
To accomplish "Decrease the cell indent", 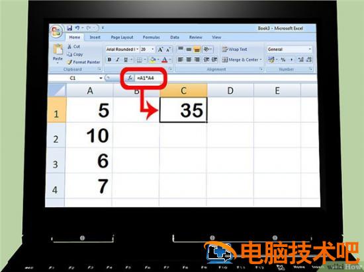I will (206, 59).
